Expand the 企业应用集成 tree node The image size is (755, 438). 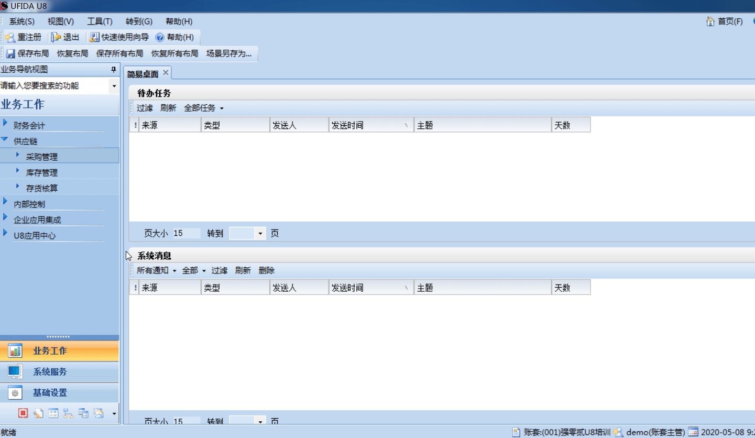[x=5, y=217]
